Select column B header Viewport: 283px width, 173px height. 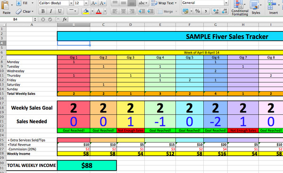point(74,25)
